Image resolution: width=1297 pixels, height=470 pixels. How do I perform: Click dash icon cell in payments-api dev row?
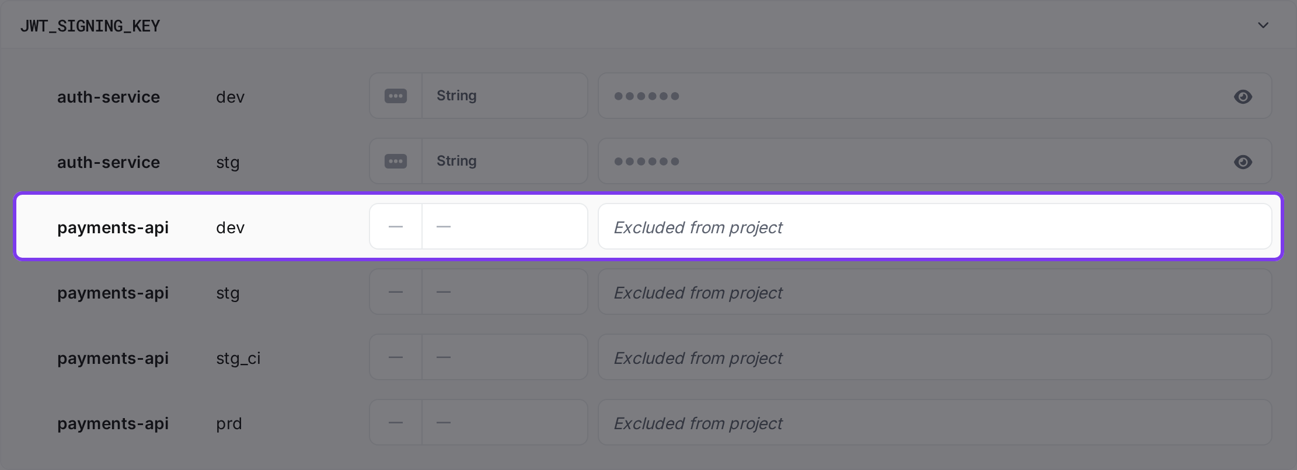coord(396,226)
